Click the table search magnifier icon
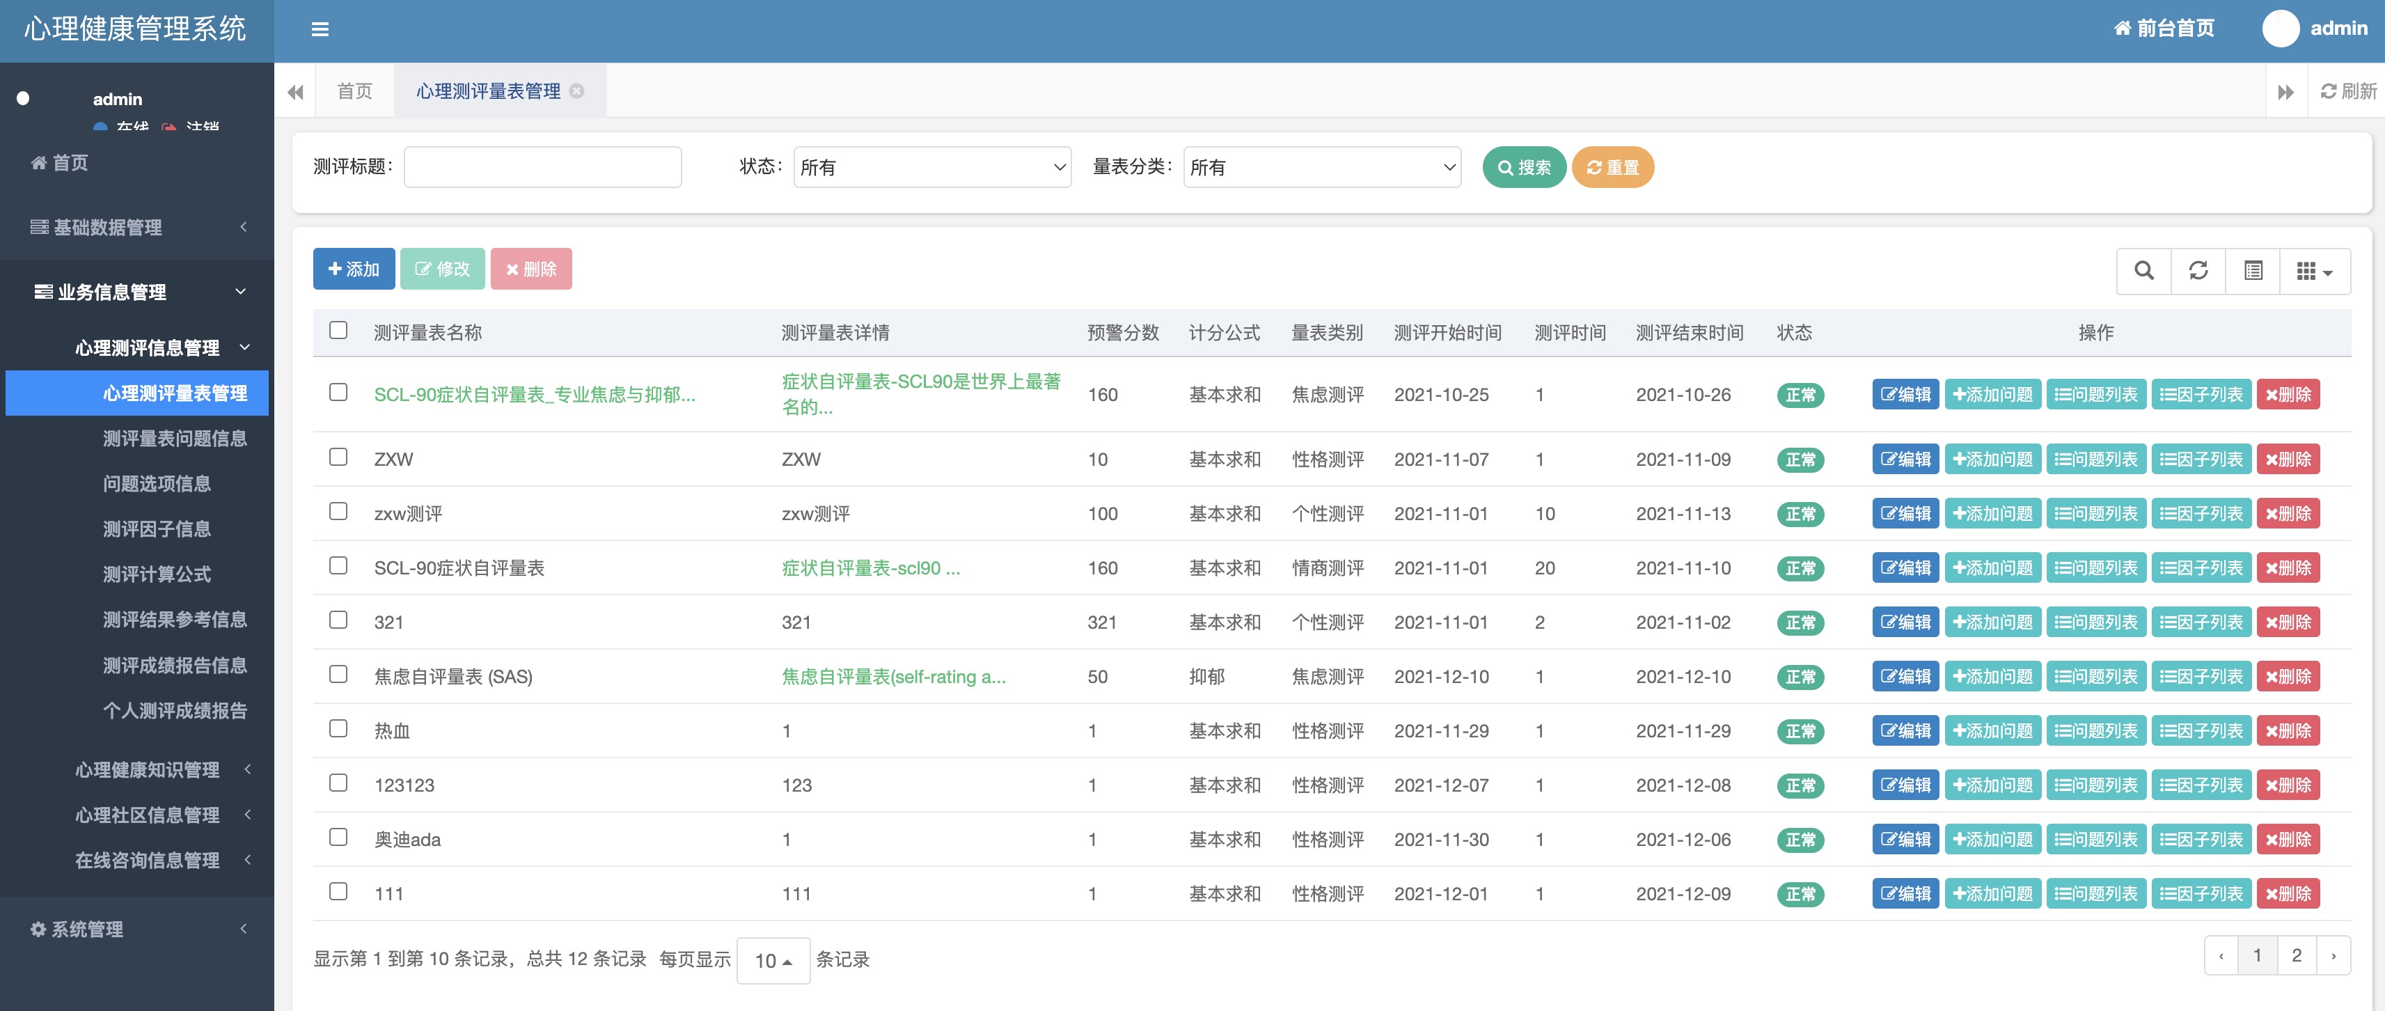 (x=2143, y=270)
